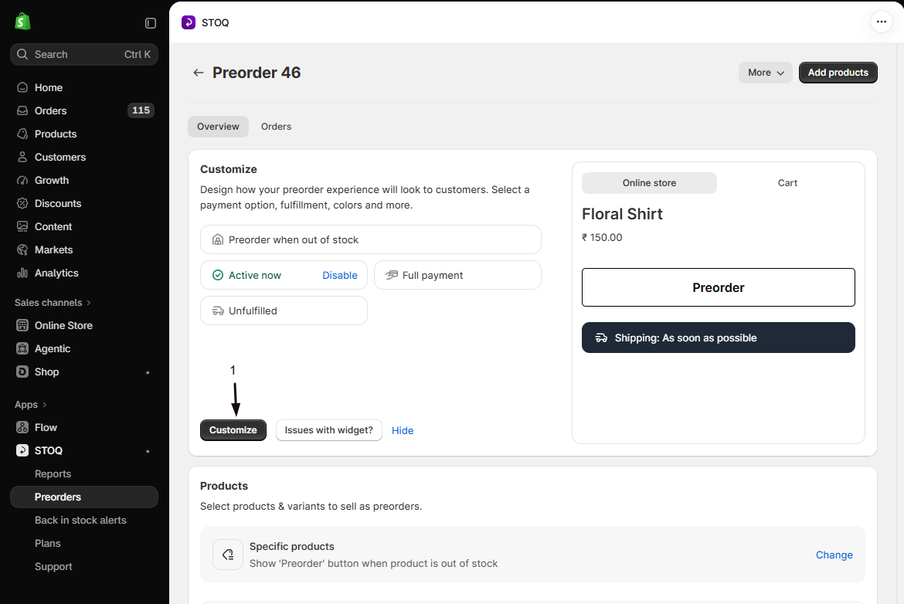Click the Customers person icon
Image resolution: width=904 pixels, height=604 pixels.
(22, 157)
